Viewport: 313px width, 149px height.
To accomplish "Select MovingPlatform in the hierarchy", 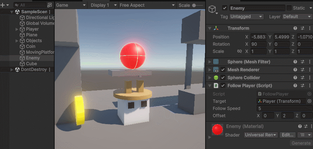I will click(40, 52).
